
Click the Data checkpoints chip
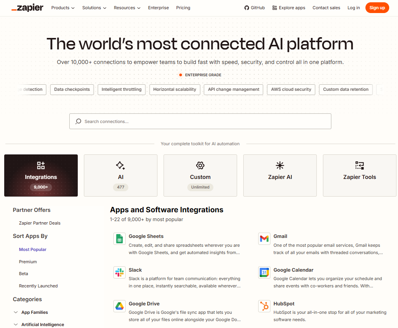[x=72, y=90]
